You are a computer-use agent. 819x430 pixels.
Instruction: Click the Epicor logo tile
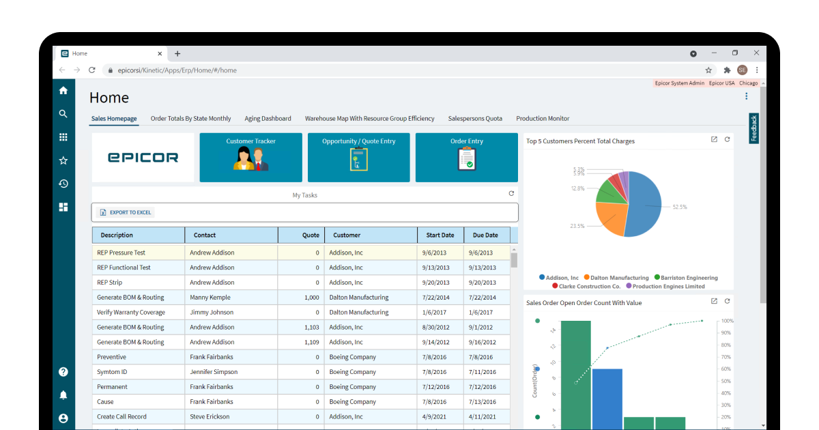tap(143, 158)
